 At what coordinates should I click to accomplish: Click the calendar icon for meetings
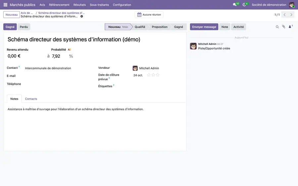(139, 15)
